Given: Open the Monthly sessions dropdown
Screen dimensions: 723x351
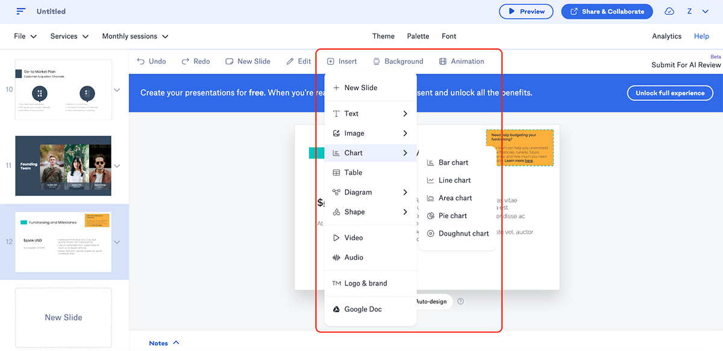Looking at the screenshot, I should click(135, 36).
